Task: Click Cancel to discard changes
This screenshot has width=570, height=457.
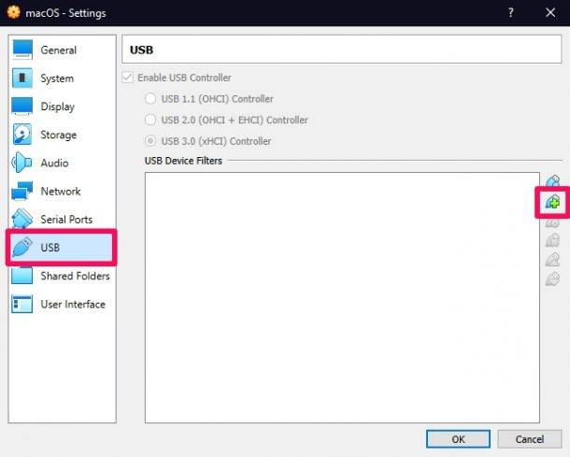Action: point(530,439)
